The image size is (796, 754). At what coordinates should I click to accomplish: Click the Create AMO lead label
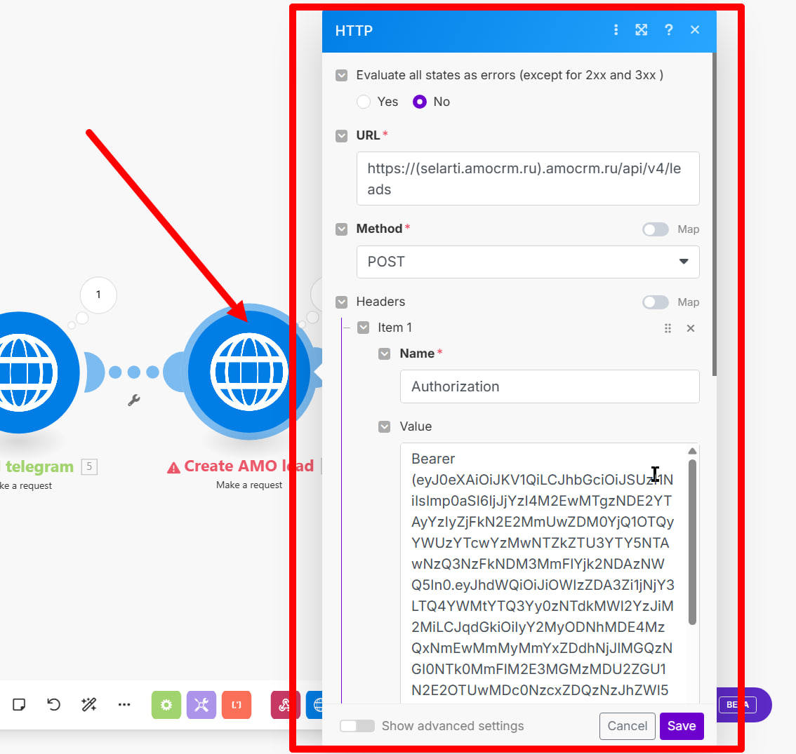pos(248,466)
